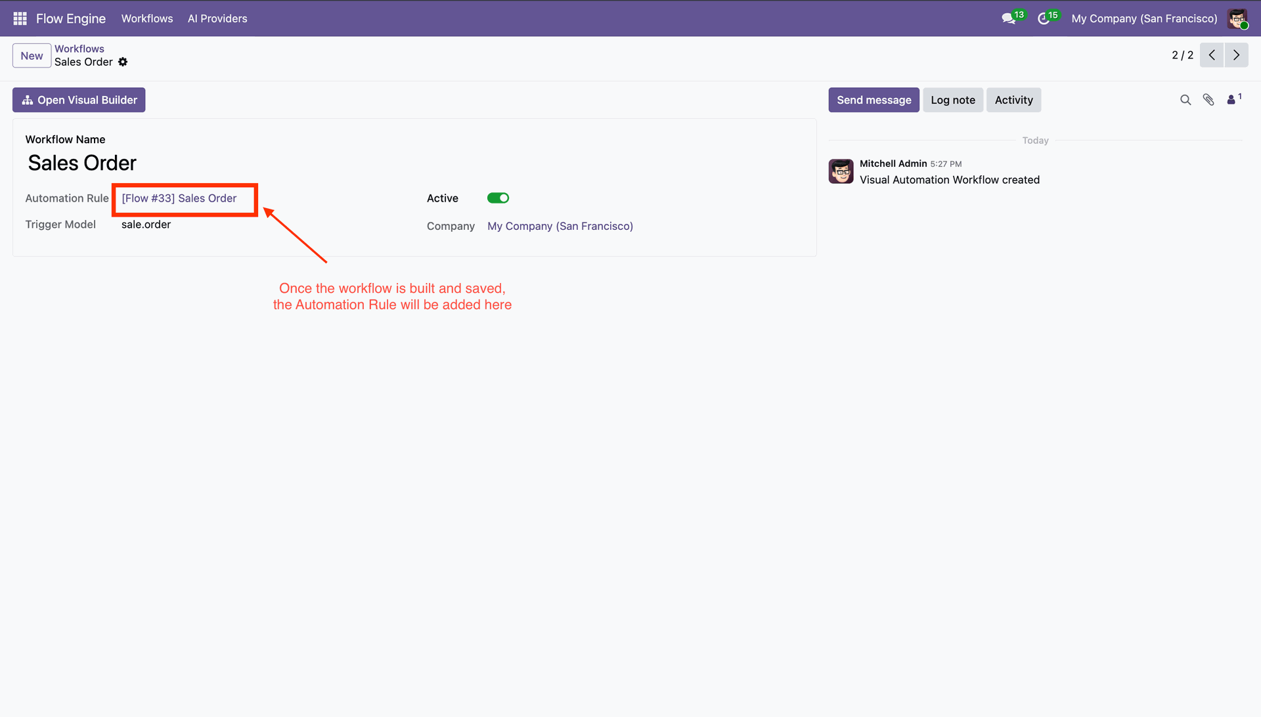
Task: Toggle the Active switch off
Action: click(498, 198)
